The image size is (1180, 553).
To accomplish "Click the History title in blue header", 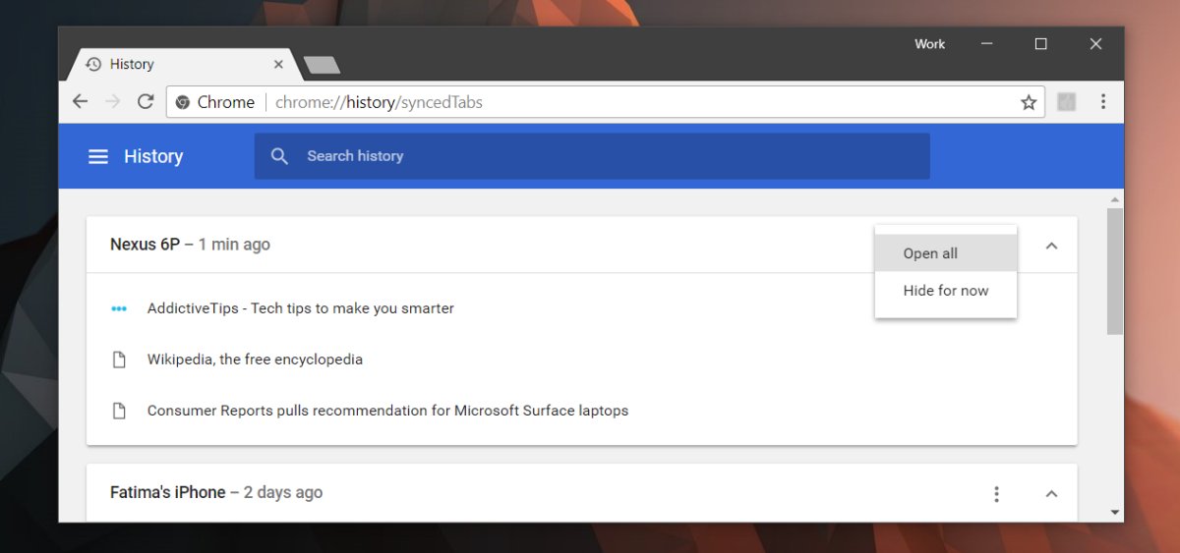I will 153,156.
